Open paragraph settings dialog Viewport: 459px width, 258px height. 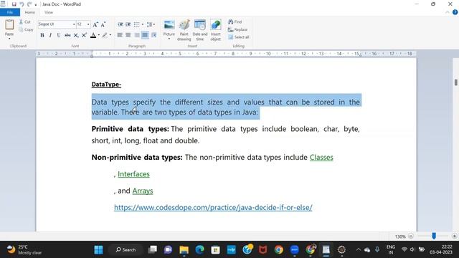pos(153,35)
